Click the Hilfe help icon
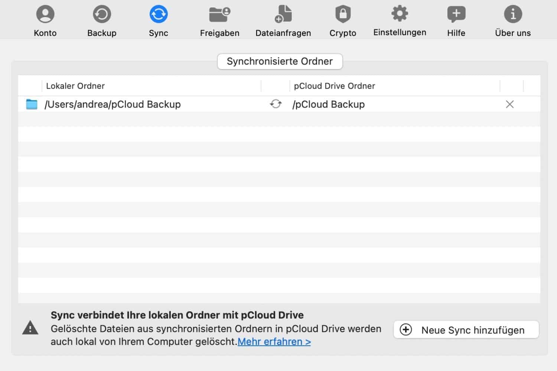The height and width of the screenshot is (371, 557). [456, 21]
